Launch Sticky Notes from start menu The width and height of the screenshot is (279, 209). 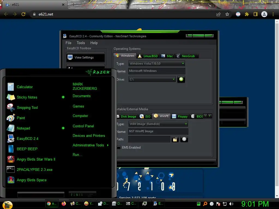[27, 97]
